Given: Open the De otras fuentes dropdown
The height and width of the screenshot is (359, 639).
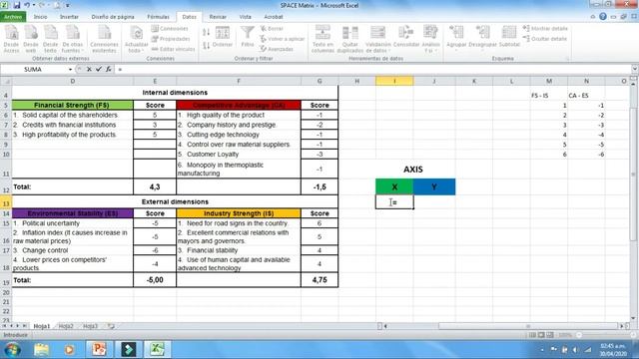Looking at the screenshot, I should 73,39.
